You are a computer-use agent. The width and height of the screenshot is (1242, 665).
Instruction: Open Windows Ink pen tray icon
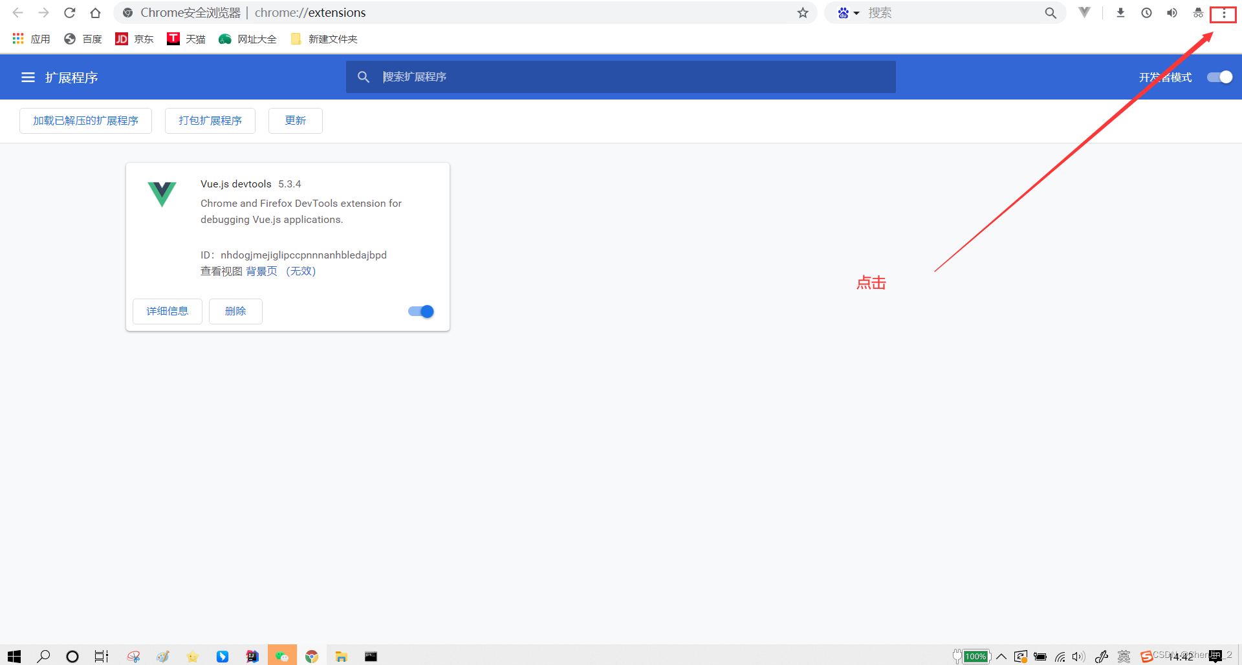pyautogui.click(x=1102, y=656)
